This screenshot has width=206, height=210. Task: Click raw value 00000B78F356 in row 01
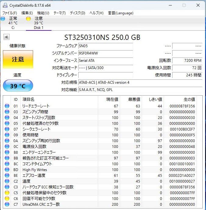pyautogui.click(x=182, y=106)
